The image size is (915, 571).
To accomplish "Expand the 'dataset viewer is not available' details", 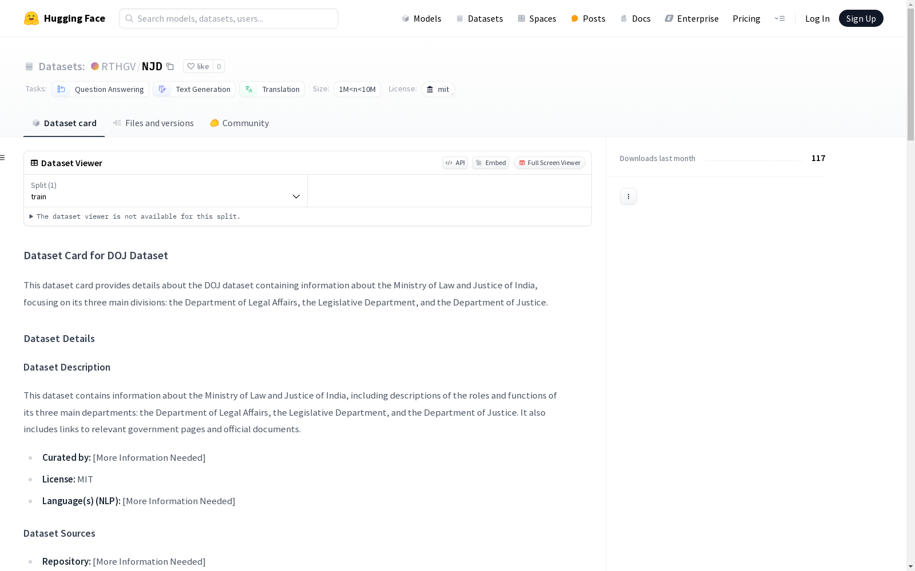I will pyautogui.click(x=135, y=216).
